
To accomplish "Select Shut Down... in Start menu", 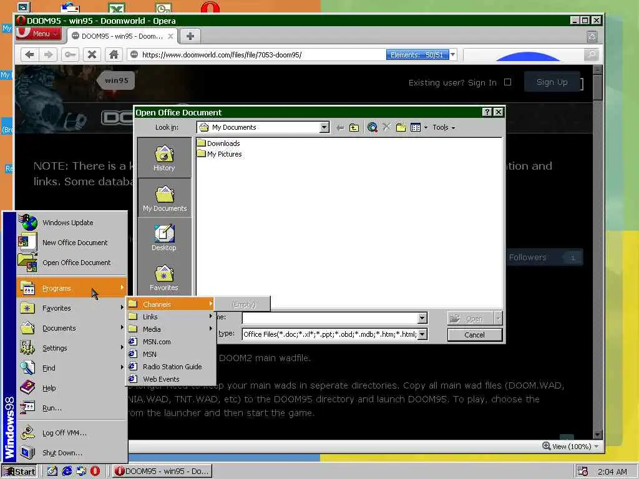I will tap(71, 453).
